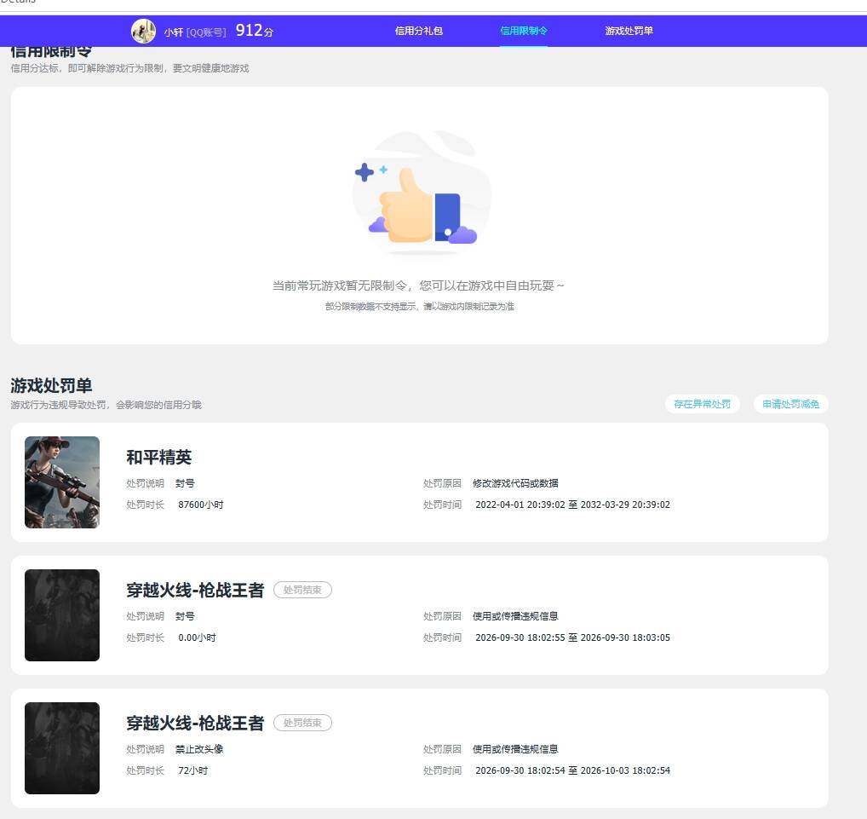Screen dimensions: 867x819
Task: Click the 912分 credit score
Action: point(255,31)
